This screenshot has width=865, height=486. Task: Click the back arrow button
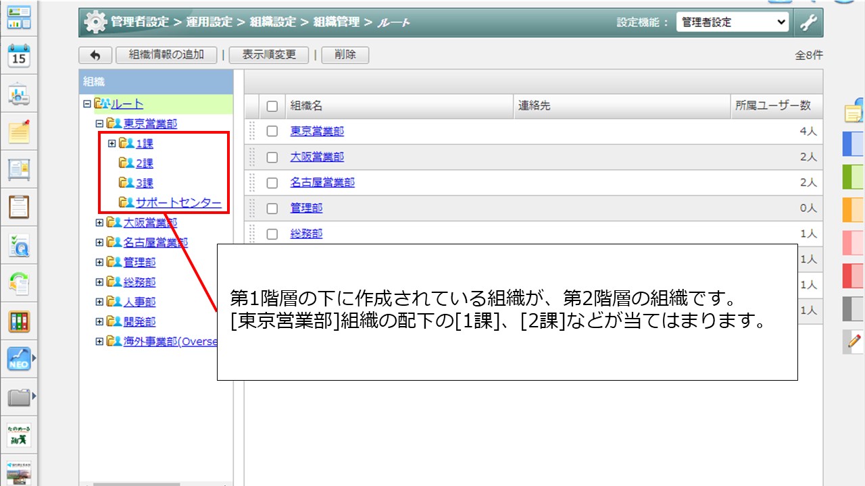pos(95,55)
